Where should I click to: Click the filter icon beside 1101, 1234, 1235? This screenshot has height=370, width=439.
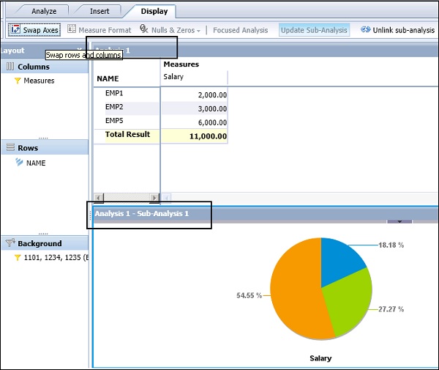[x=18, y=257]
